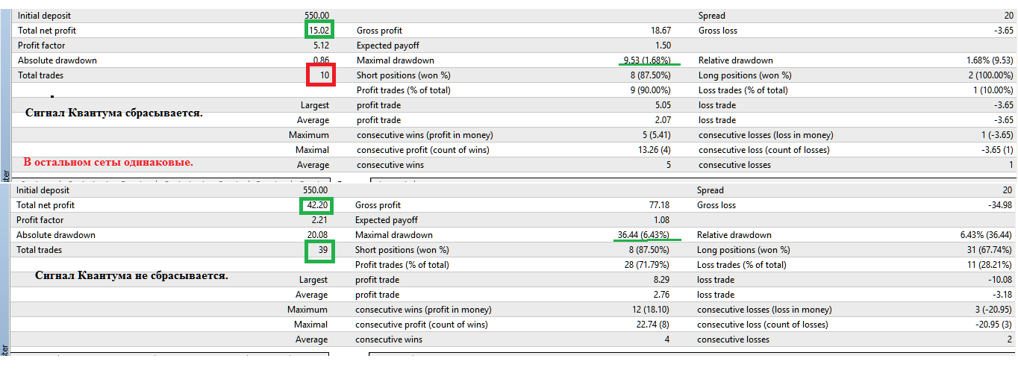
Task: Click the note "Сигнал Квантума не сбрасывается."
Action: pos(131,275)
